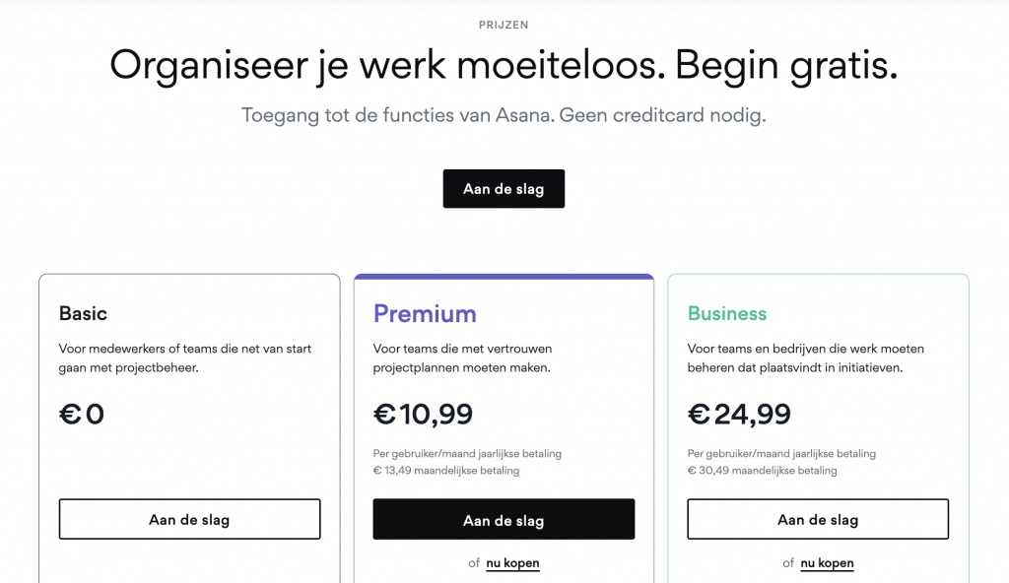Select the €10,99 Premium price
1009x583 pixels.
[x=423, y=415]
